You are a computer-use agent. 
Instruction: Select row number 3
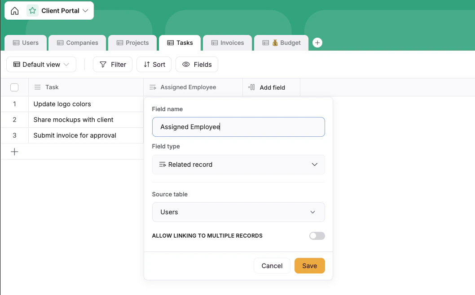coord(14,135)
